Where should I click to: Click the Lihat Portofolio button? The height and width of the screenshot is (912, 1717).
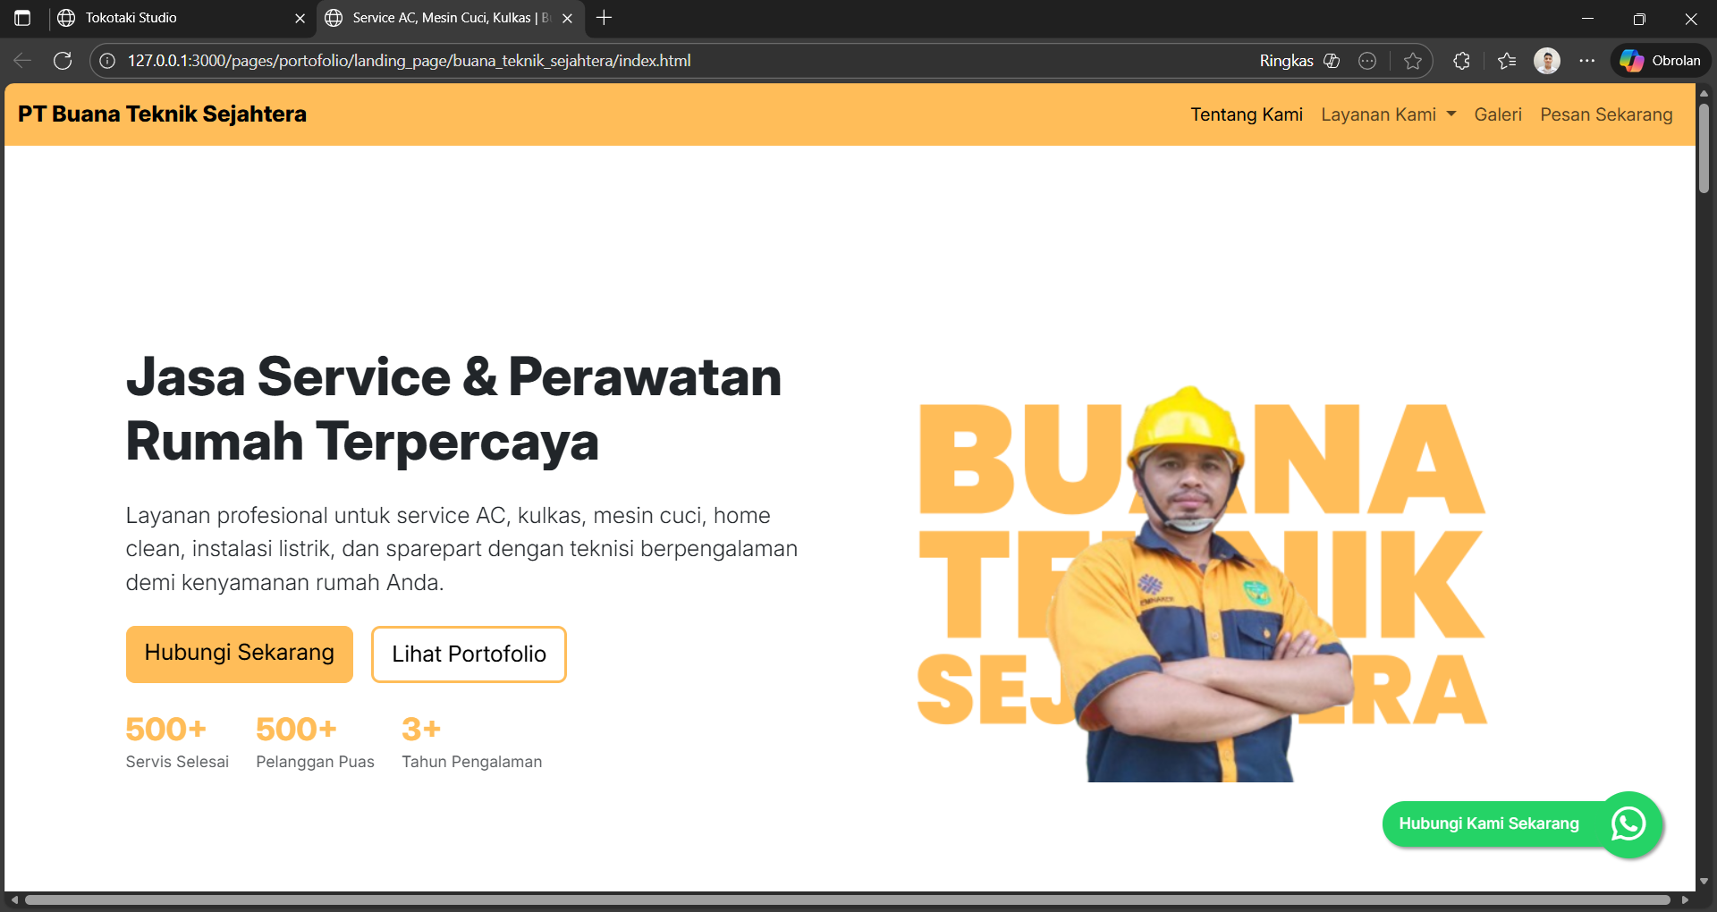point(469,654)
